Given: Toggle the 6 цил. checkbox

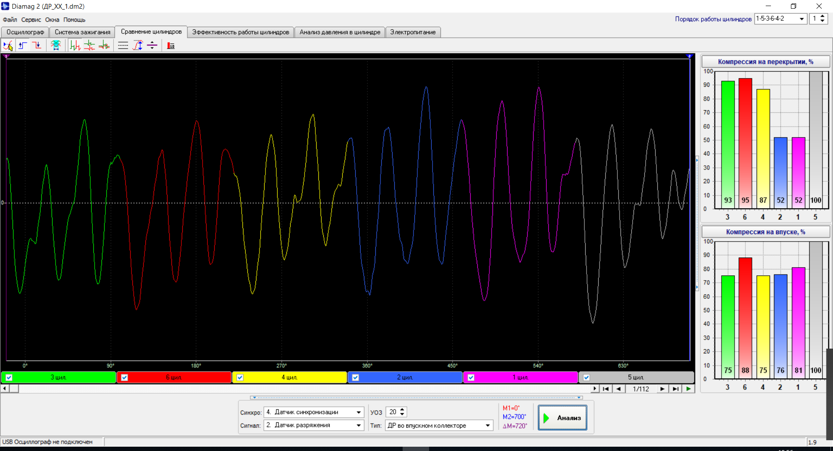Looking at the screenshot, I should tap(125, 377).
